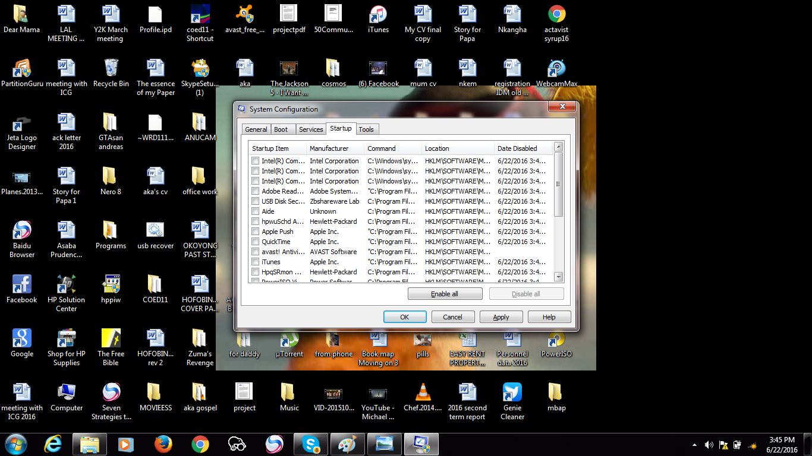Click the Cancel button
The width and height of the screenshot is (812, 456).
tap(452, 317)
